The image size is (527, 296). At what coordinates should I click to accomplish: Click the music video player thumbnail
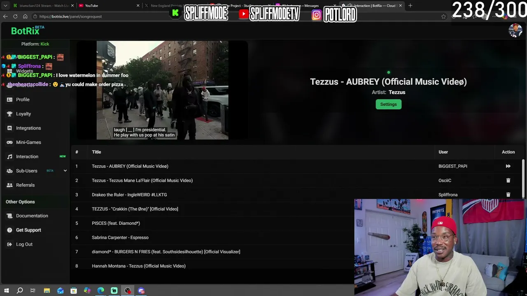(x=162, y=90)
